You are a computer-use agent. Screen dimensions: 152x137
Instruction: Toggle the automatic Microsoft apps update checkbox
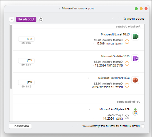143,126
